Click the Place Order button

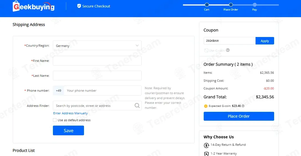tap(239, 116)
